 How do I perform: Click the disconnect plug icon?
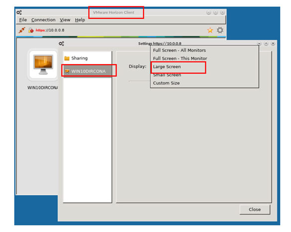click(x=22, y=30)
